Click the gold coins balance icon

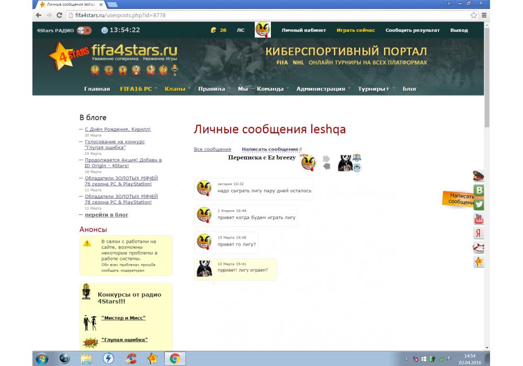pos(213,30)
